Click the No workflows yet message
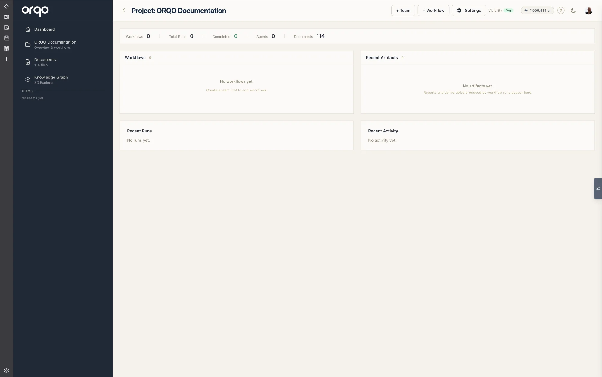The image size is (602, 377). tap(237, 81)
